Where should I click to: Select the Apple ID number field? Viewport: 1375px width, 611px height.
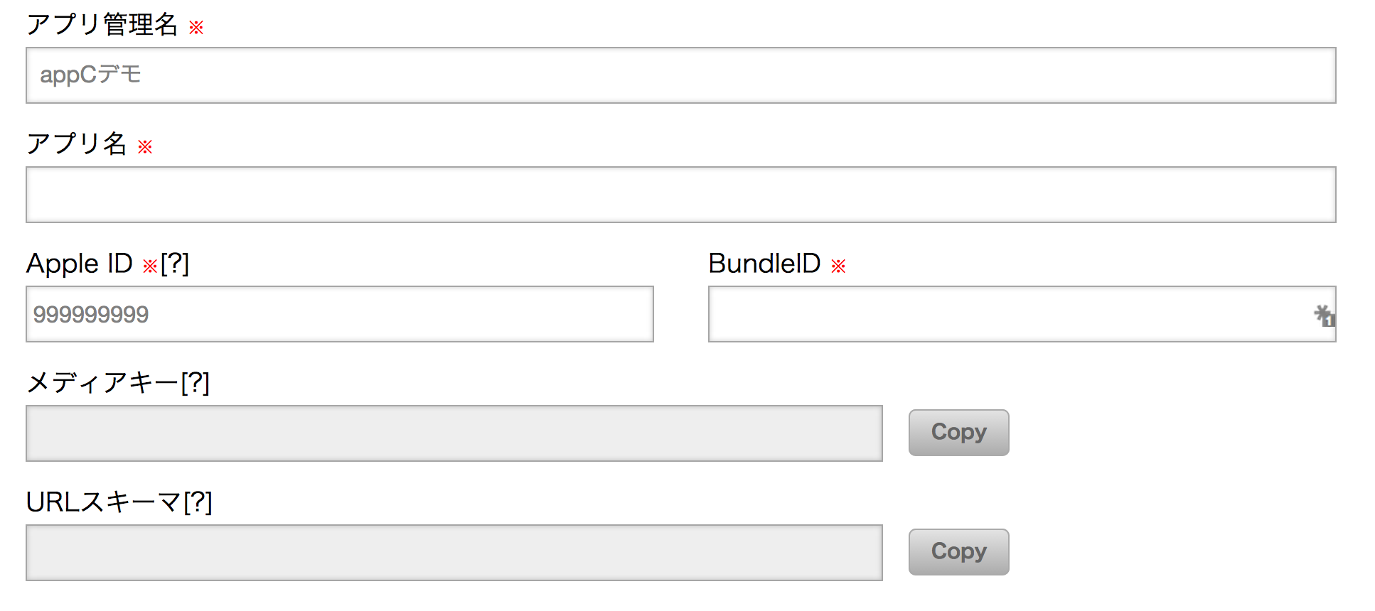339,314
